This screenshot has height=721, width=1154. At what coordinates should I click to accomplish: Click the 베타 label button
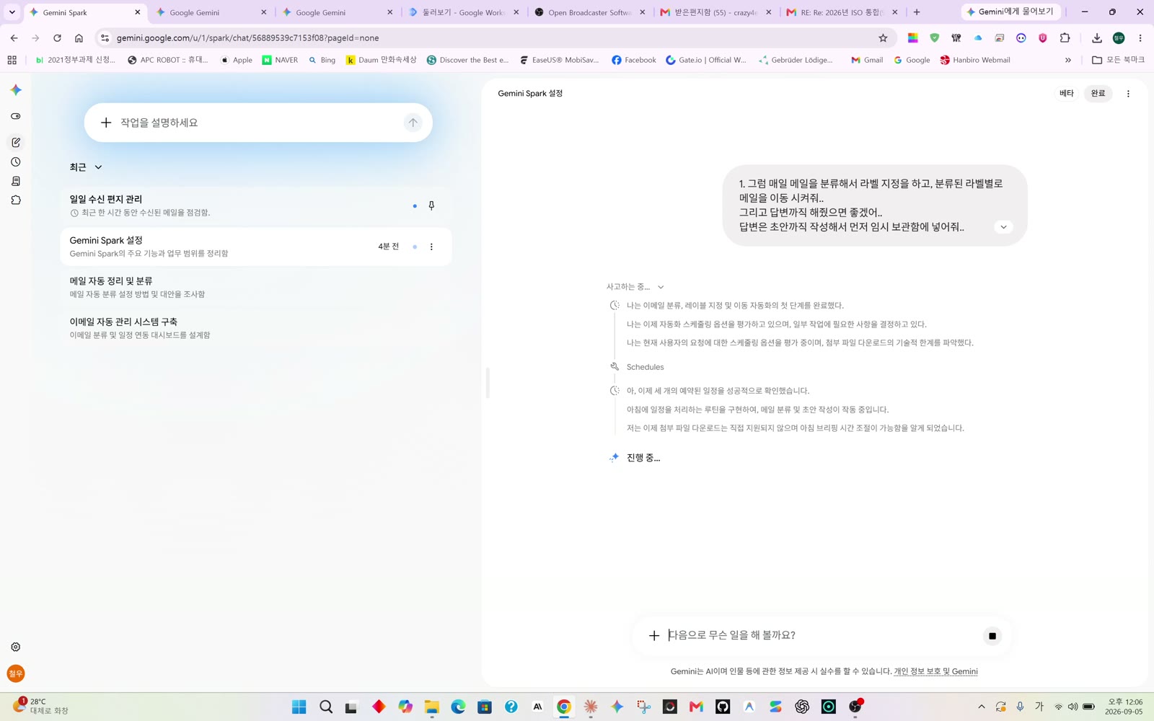point(1067,94)
